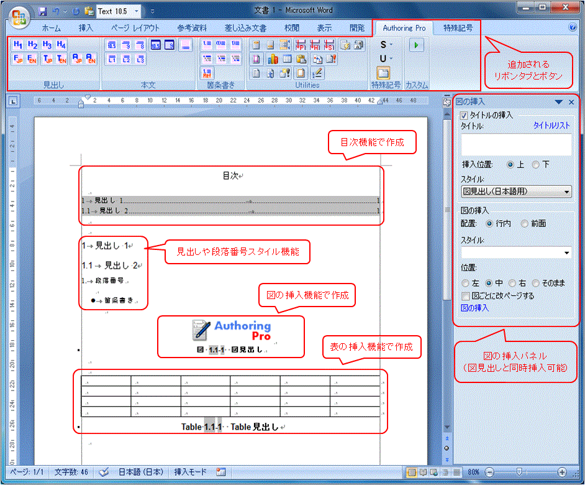Screen dimensions: 585x485
Task: Click the green play Custom button
Action: tap(417, 45)
